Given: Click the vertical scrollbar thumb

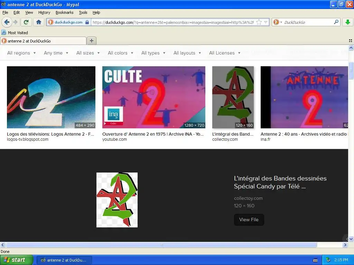Looking at the screenshot, I should [351, 70].
